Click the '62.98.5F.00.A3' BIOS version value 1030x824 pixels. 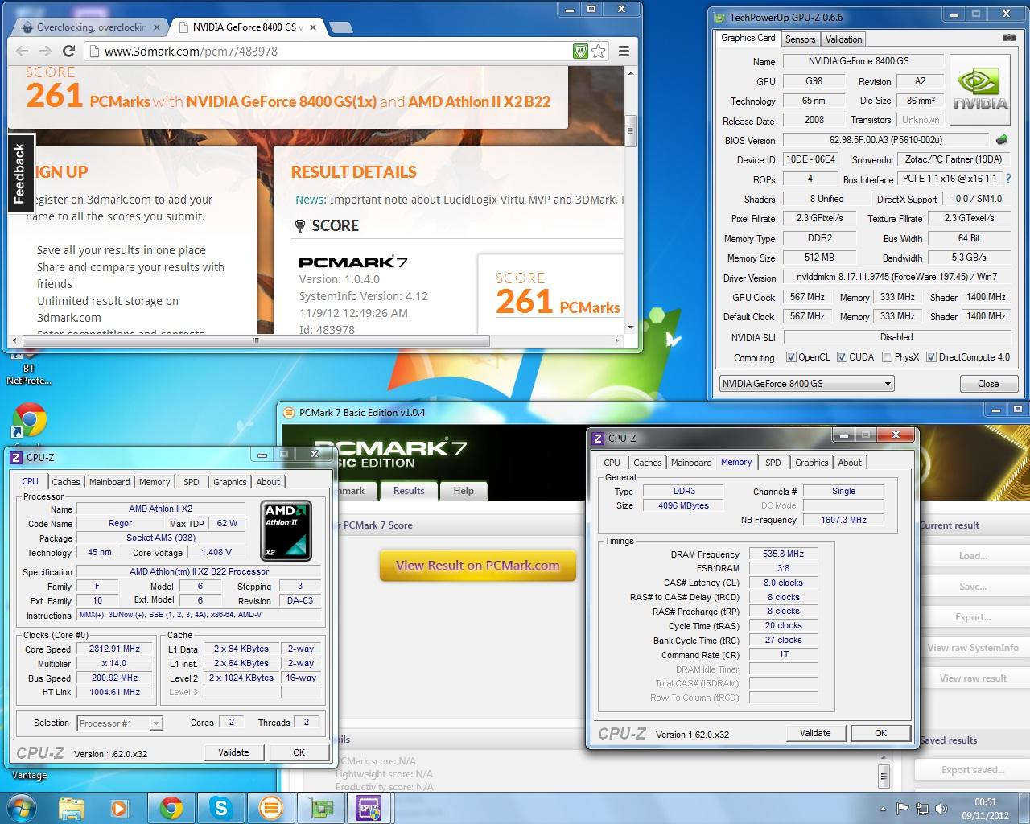click(x=885, y=140)
